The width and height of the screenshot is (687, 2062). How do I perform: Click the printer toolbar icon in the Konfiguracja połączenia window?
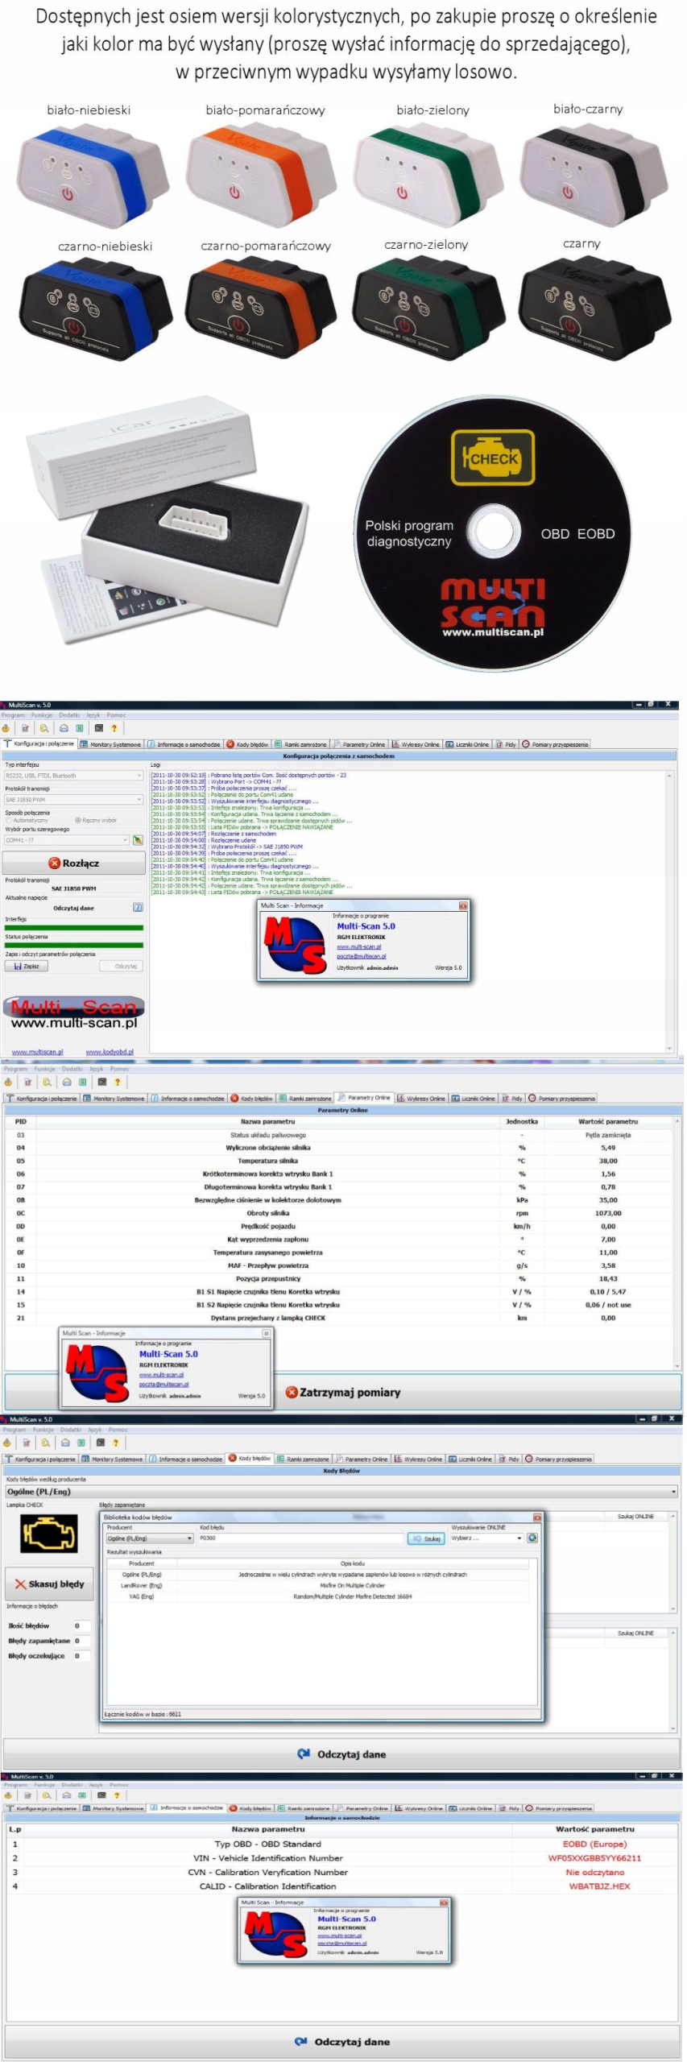(x=64, y=728)
